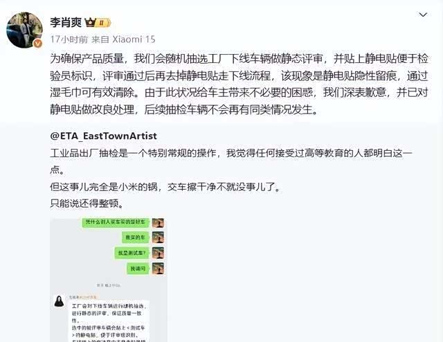
Task: Click the black hooded figure chat avatar
Action: (x=59, y=301)
